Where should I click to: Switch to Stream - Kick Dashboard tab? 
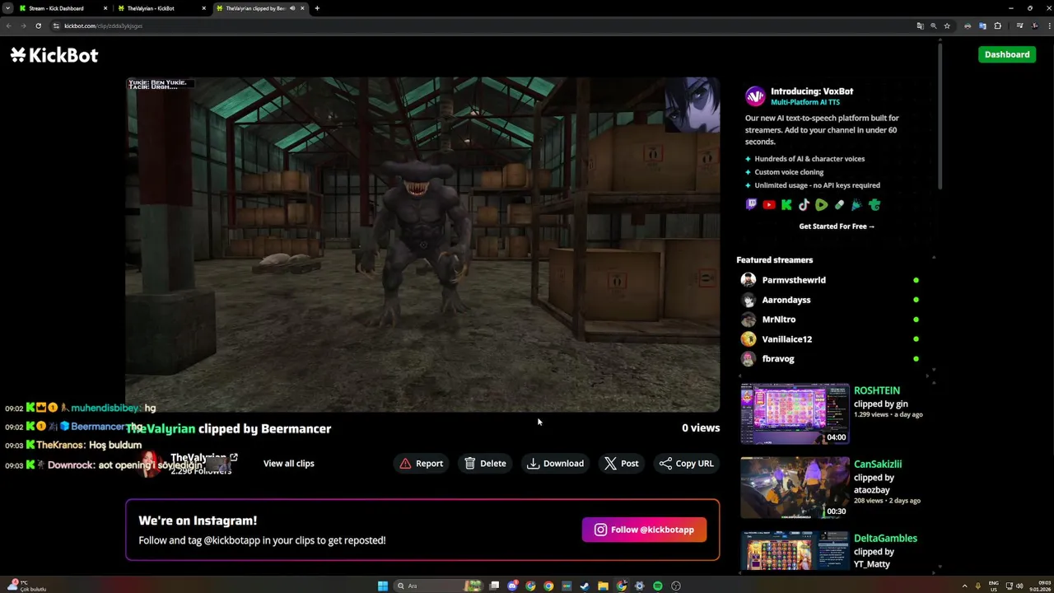coord(62,8)
